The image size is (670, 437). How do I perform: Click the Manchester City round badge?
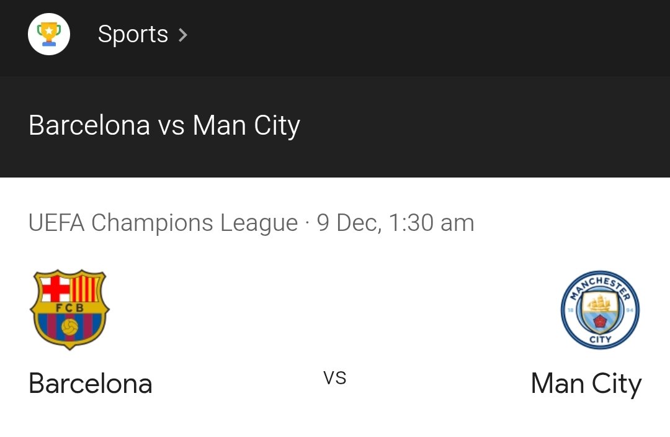click(600, 310)
